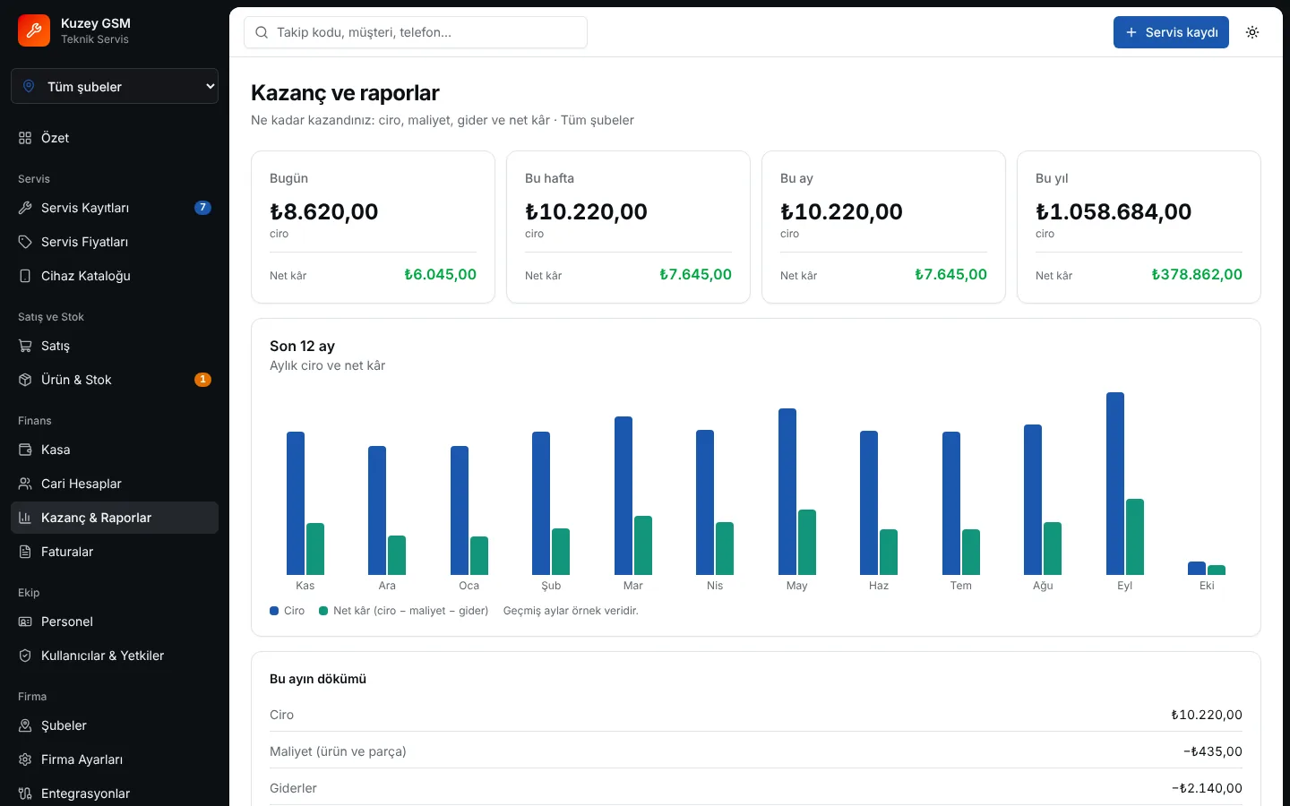Open Personel ID card icon

point(25,622)
